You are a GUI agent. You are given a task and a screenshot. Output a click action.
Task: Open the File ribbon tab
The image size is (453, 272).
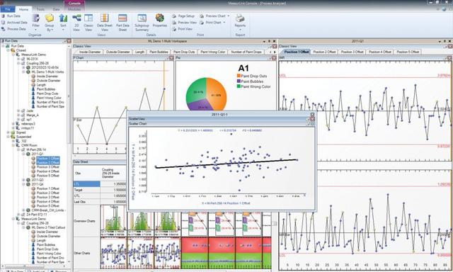[x=8, y=9]
